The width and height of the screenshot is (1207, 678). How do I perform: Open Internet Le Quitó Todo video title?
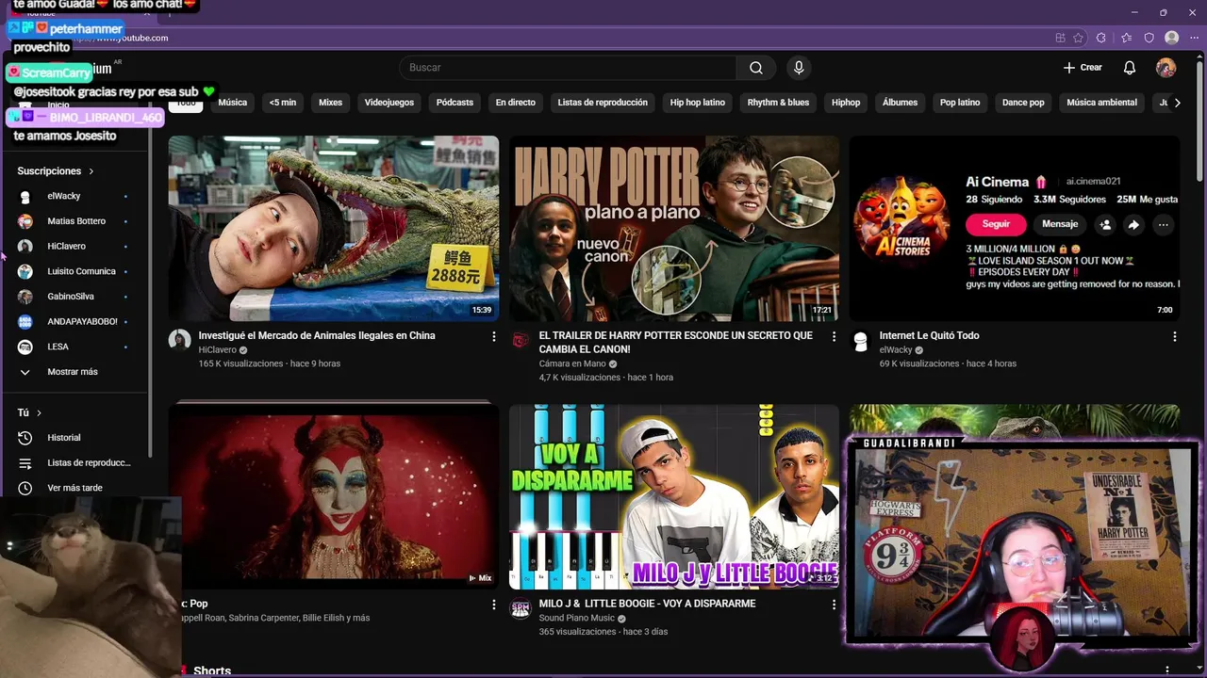click(x=929, y=336)
